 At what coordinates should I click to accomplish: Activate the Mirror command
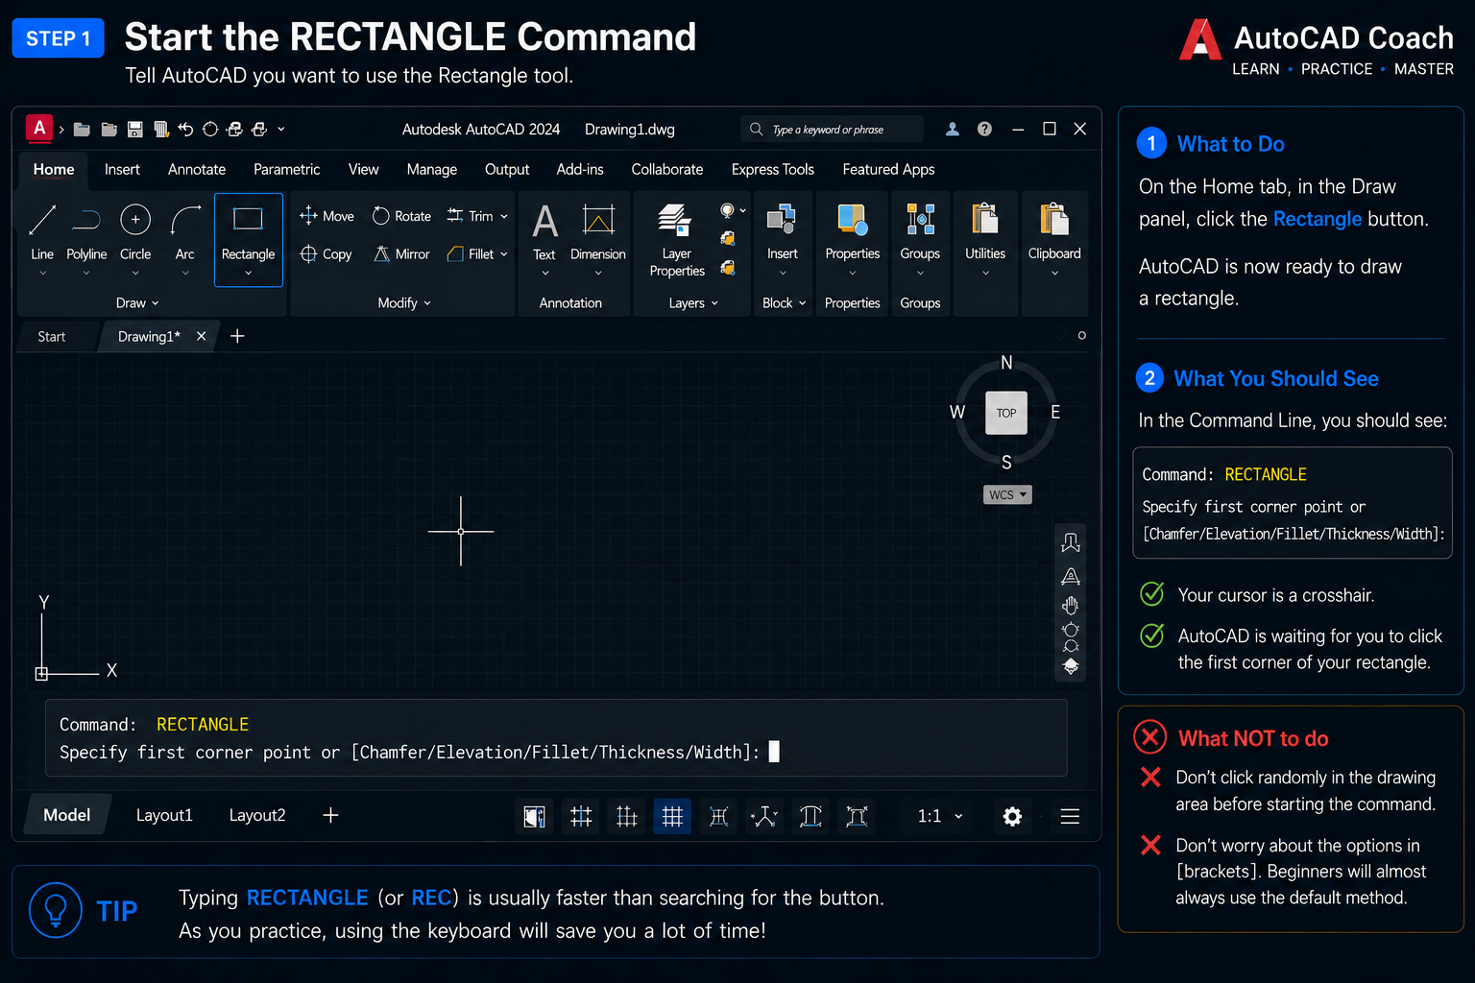point(401,254)
